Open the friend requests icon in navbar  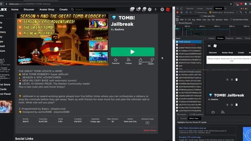144,9
